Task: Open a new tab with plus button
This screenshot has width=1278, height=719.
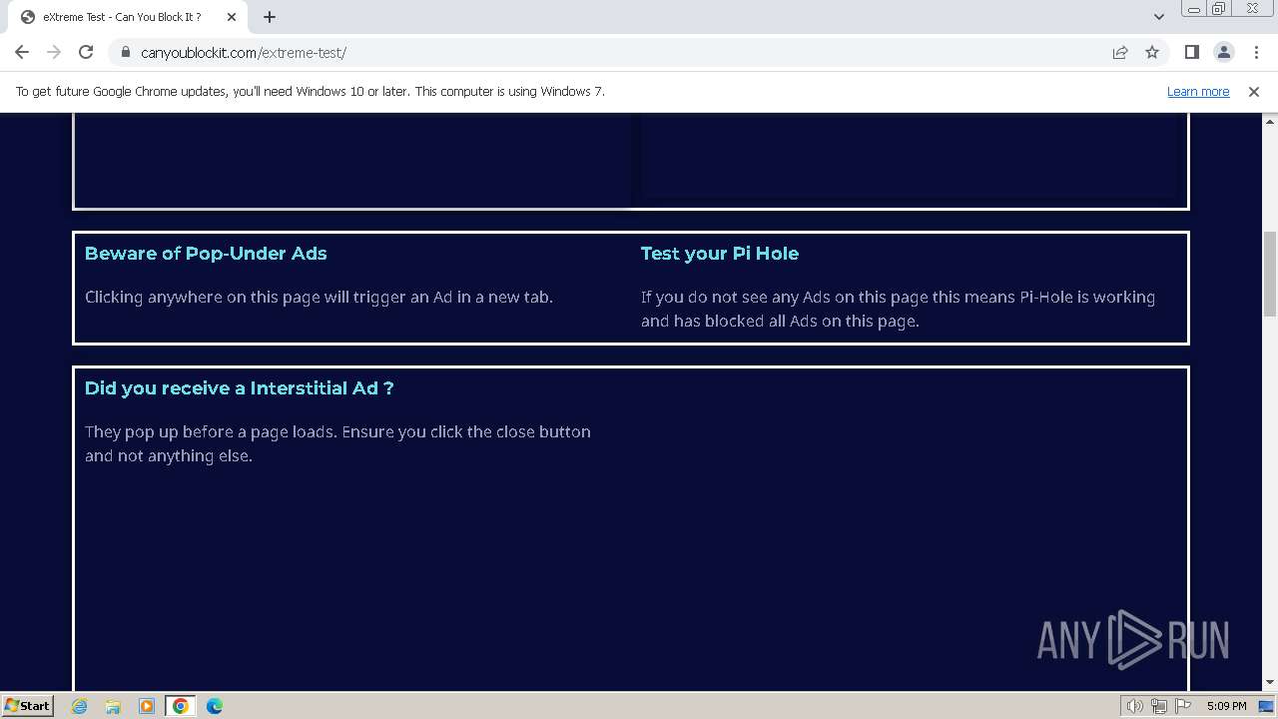Action: [x=270, y=17]
